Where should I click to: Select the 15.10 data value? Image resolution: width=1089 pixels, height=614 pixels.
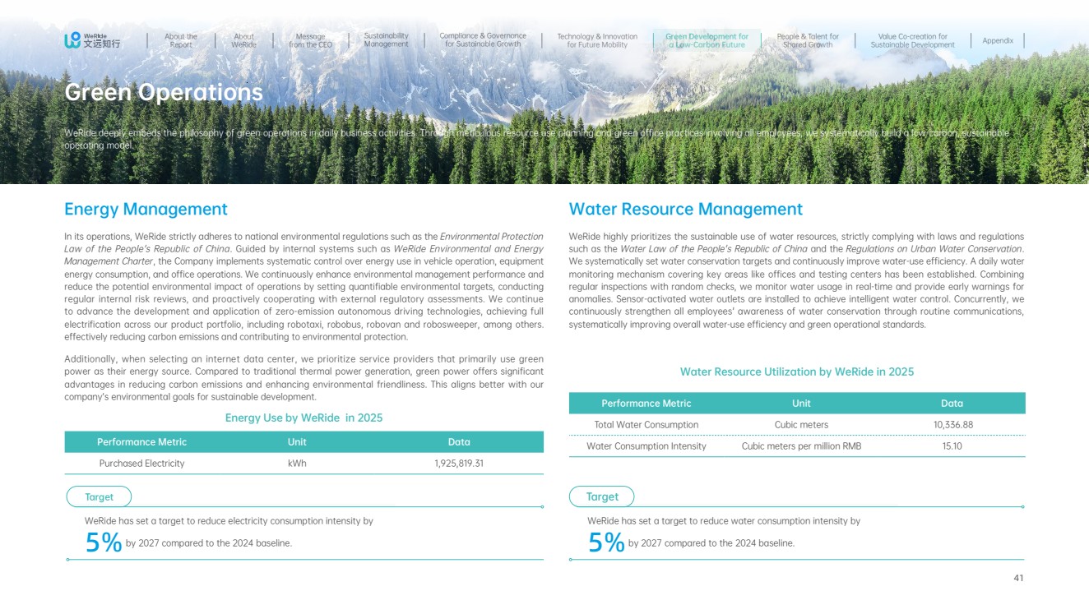coord(952,446)
